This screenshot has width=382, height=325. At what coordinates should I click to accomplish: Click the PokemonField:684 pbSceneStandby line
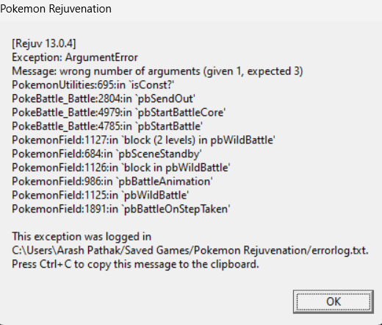[x=107, y=154]
